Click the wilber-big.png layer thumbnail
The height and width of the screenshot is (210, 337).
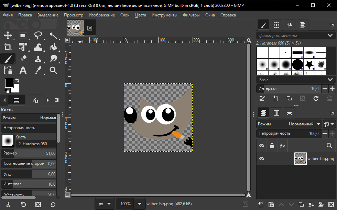300,159
